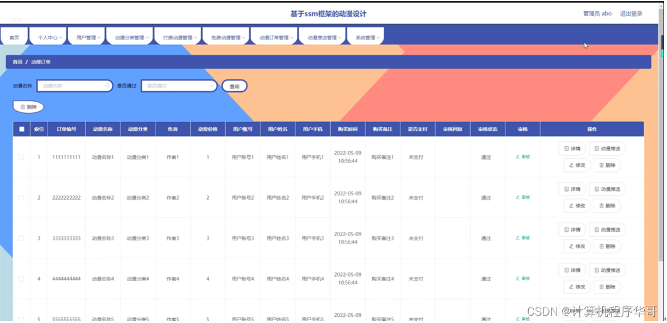Click 修改 edit button for order 1111111111
Screen dimensions: 667x323
(x=577, y=165)
